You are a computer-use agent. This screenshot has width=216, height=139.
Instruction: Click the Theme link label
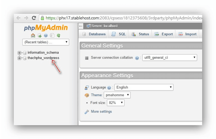pos(97,95)
